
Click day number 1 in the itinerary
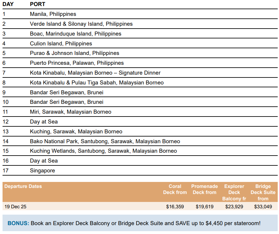click(x=4, y=14)
